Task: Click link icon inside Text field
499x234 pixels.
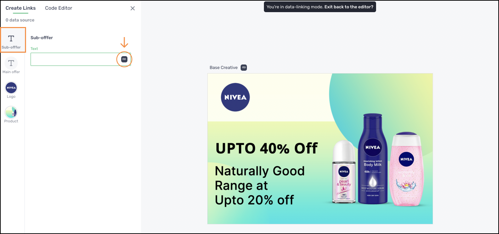Action: 124,59
